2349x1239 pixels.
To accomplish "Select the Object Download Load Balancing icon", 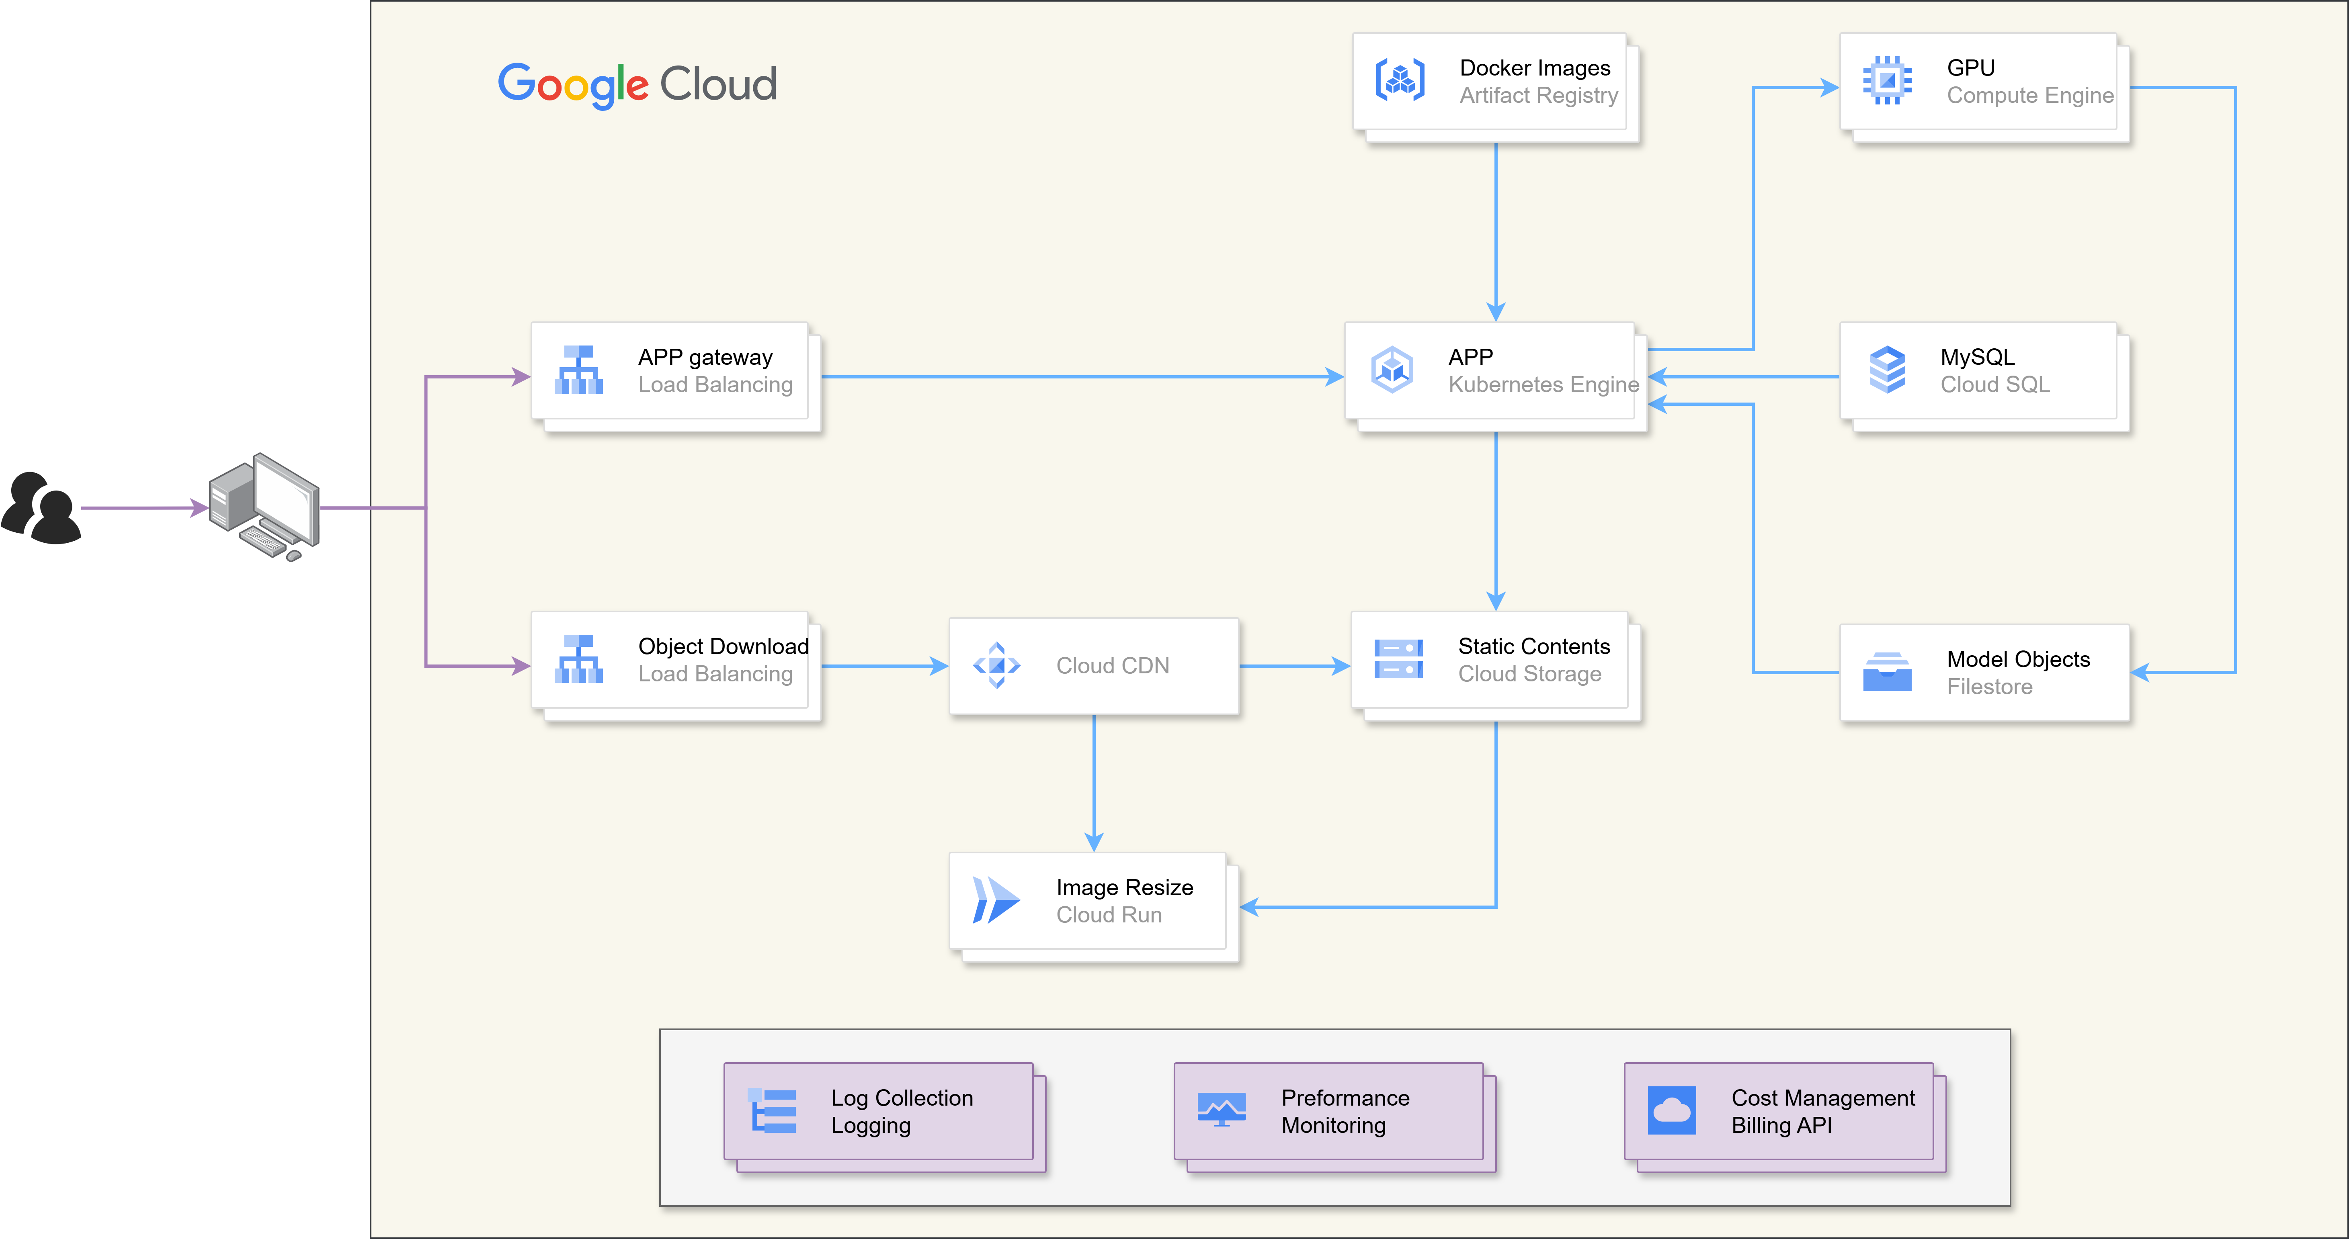I will (578, 658).
